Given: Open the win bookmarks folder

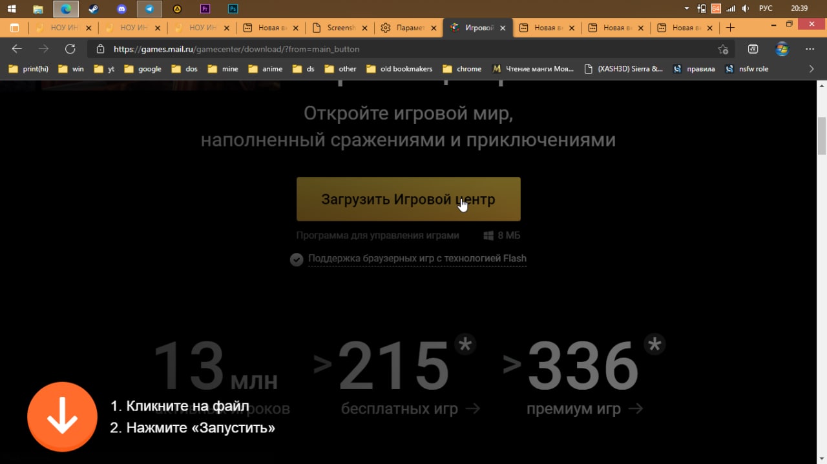Looking at the screenshot, I should [71, 69].
